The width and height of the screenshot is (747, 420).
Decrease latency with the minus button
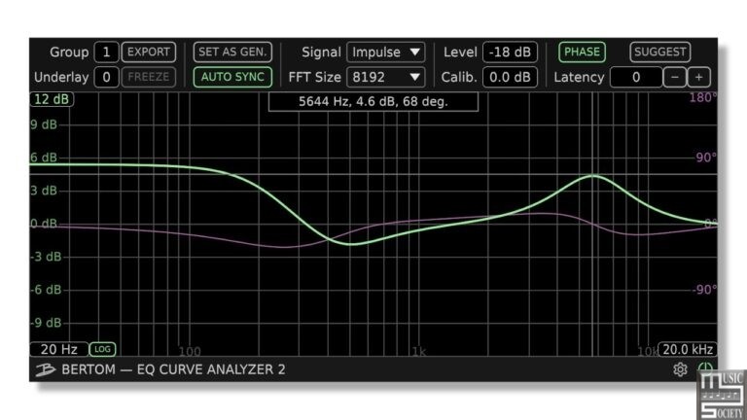[675, 77]
